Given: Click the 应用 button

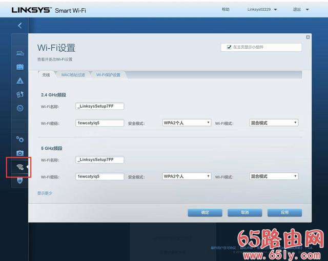Looking at the screenshot, I should coord(284,213).
